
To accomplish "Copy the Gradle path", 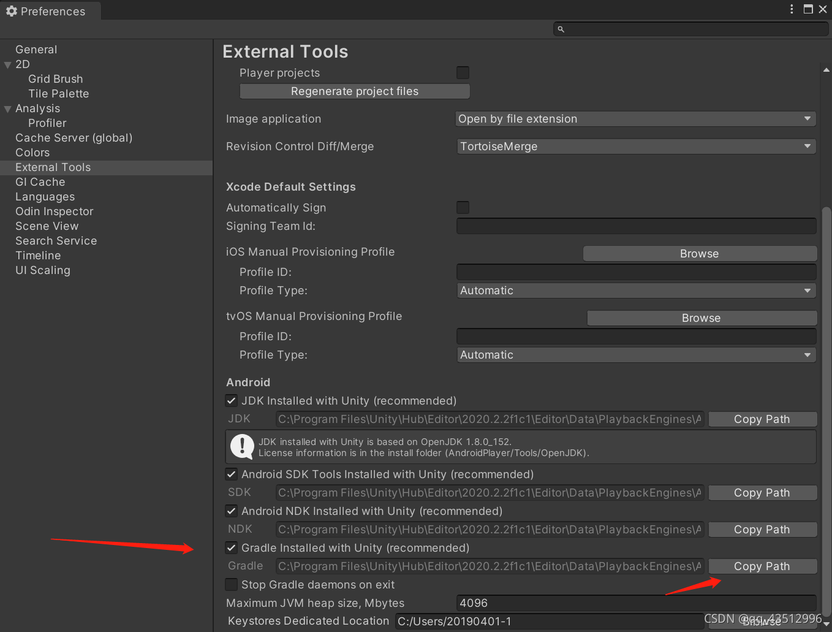I will 762,566.
